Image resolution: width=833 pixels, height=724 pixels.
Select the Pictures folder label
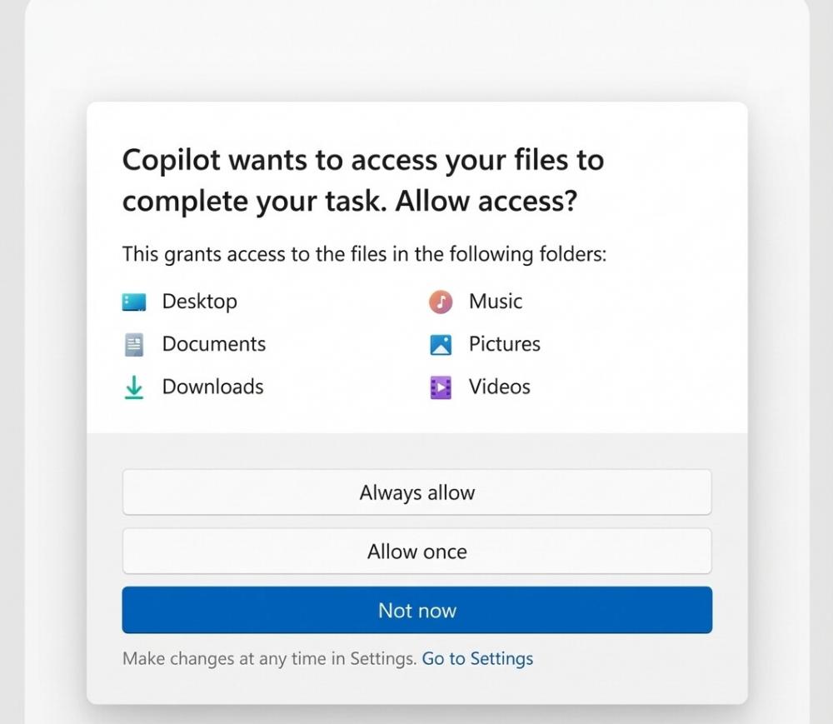tap(504, 344)
